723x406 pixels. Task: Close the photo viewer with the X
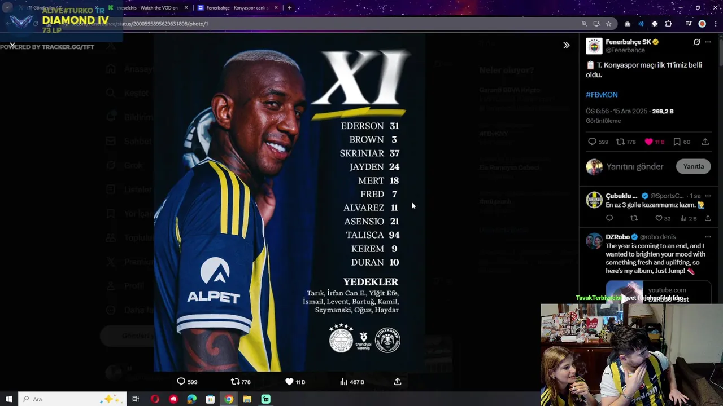coord(12,45)
